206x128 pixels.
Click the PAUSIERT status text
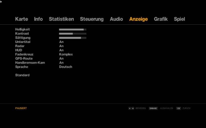pyautogui.click(x=21, y=108)
